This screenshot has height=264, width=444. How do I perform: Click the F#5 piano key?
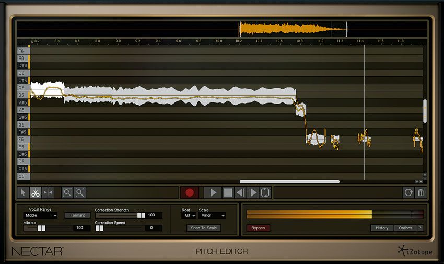tap(23, 132)
